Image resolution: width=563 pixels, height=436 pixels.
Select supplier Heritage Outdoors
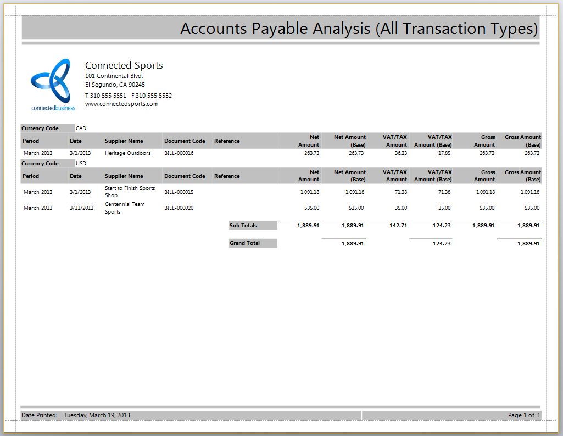128,153
